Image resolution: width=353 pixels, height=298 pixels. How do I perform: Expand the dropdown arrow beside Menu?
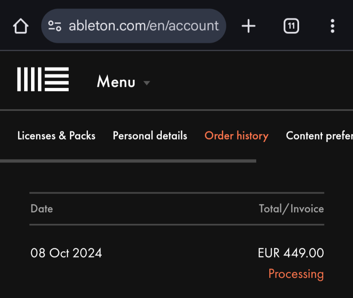pos(147,83)
